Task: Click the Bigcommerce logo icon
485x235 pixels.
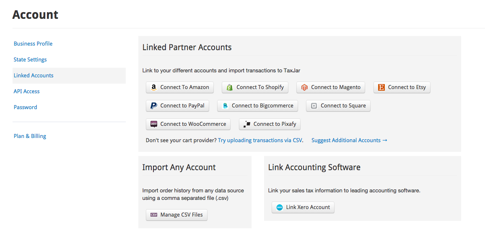Action: [x=225, y=106]
